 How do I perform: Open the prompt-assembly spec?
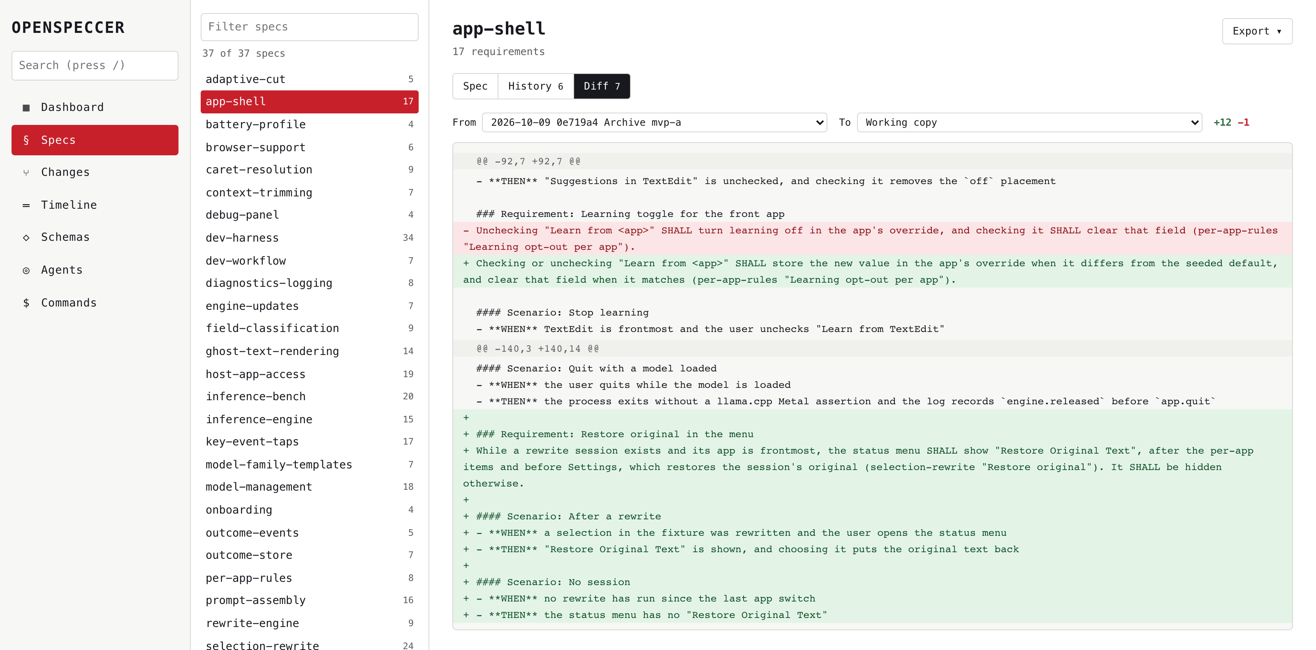310,601
